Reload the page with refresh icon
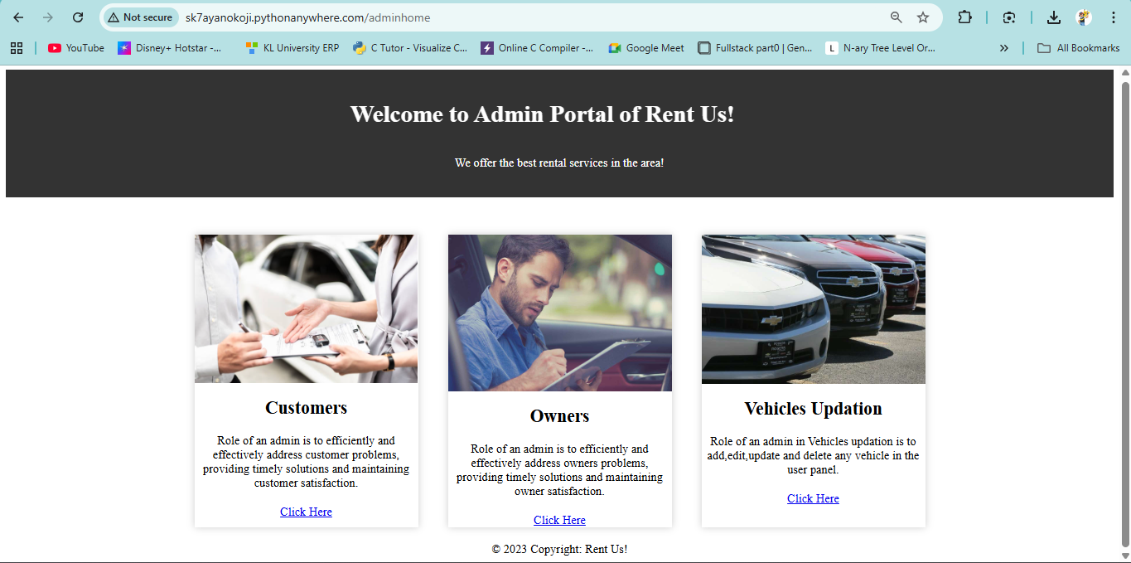Screen dimensions: 1131x563 click(78, 17)
